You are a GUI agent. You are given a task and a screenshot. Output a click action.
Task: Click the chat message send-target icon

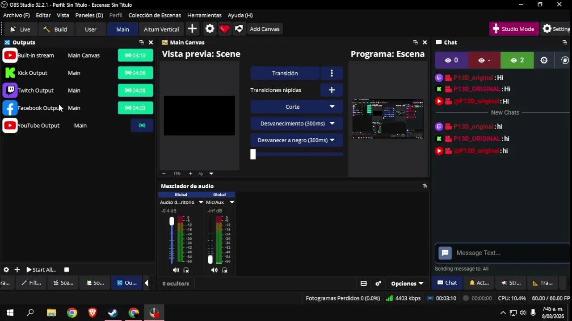(445, 253)
